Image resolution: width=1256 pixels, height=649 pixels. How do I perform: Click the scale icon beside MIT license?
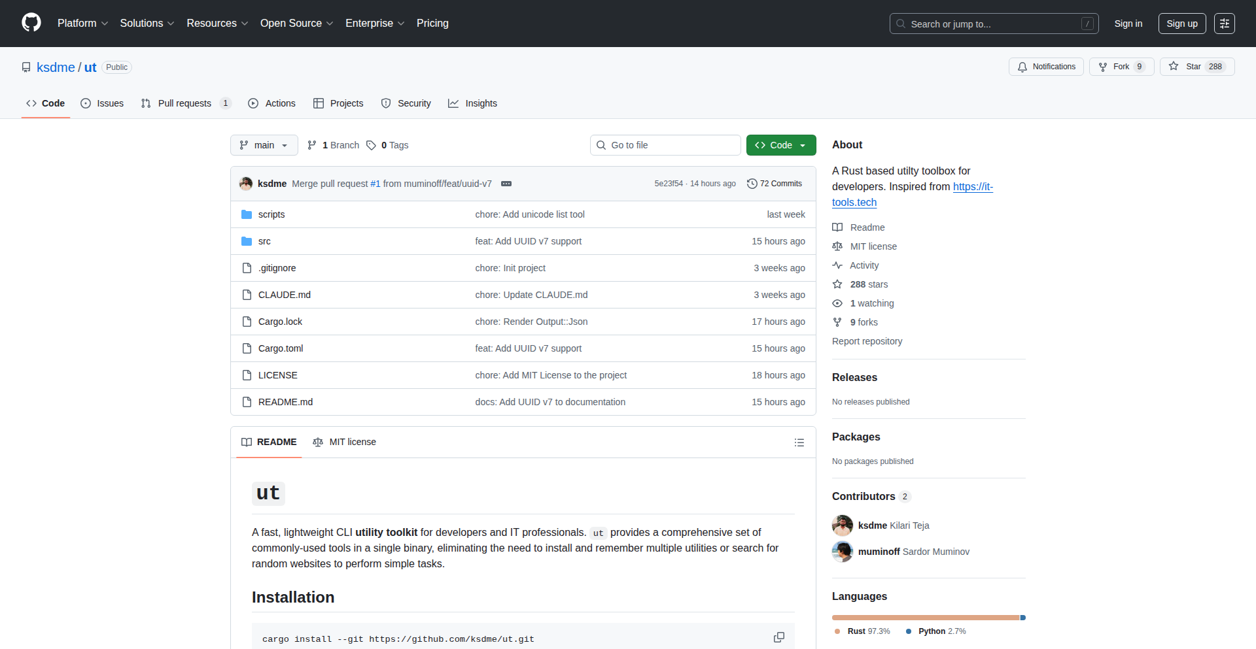pos(837,246)
